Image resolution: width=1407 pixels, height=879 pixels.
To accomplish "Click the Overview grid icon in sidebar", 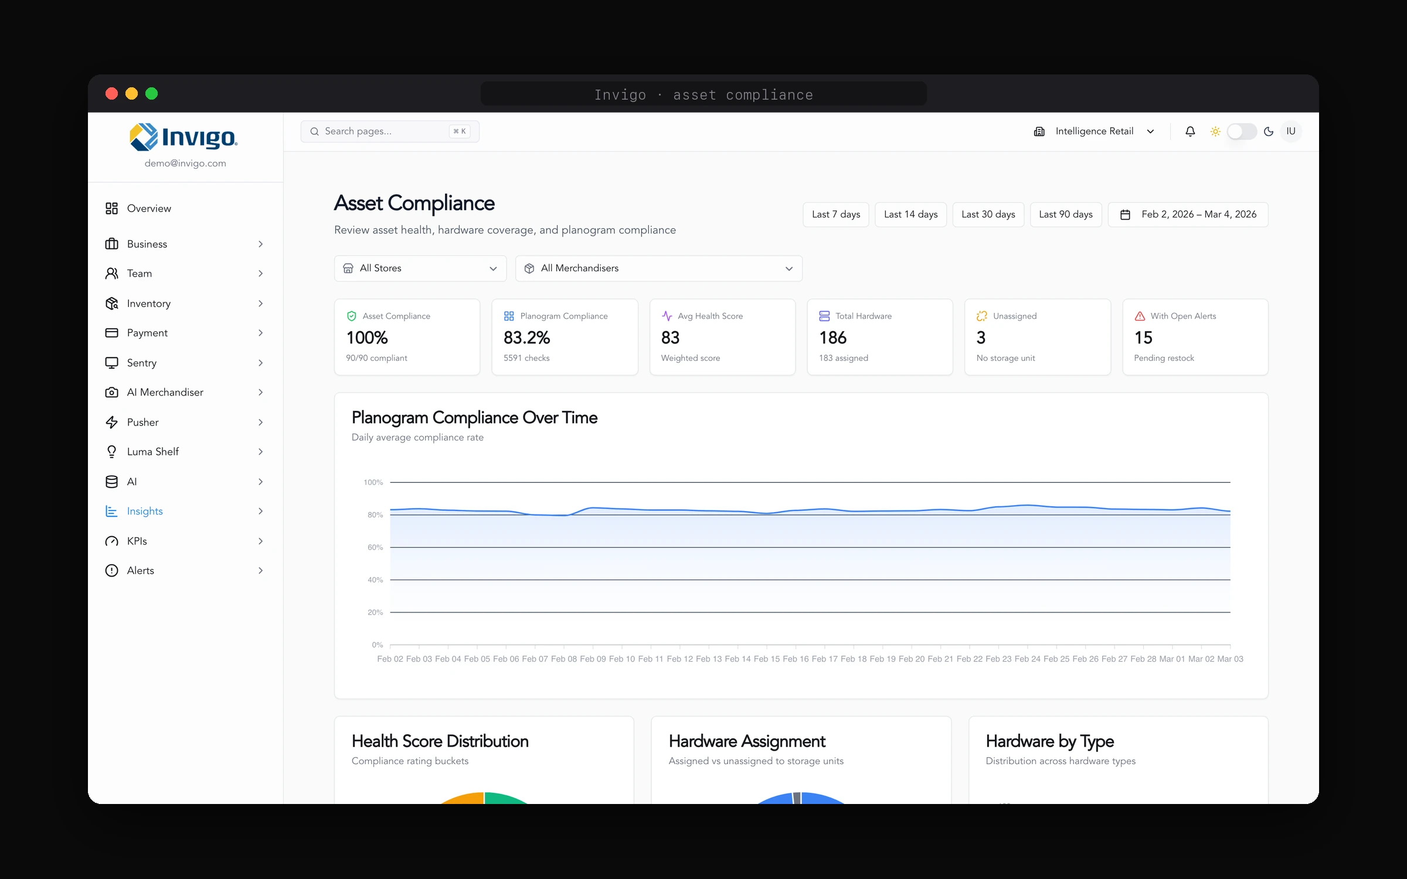I will tap(111, 209).
